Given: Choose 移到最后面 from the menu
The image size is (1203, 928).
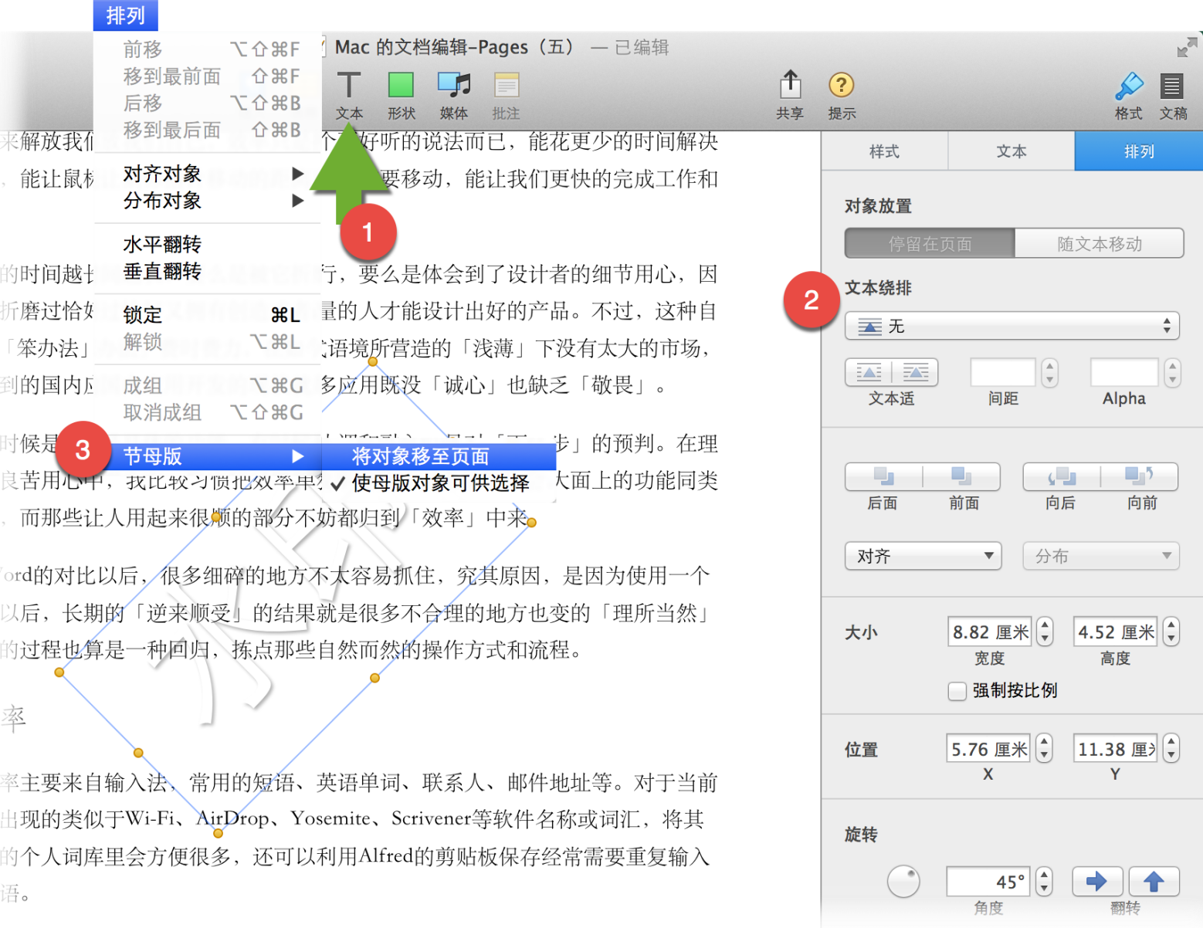Looking at the screenshot, I should (x=208, y=130).
